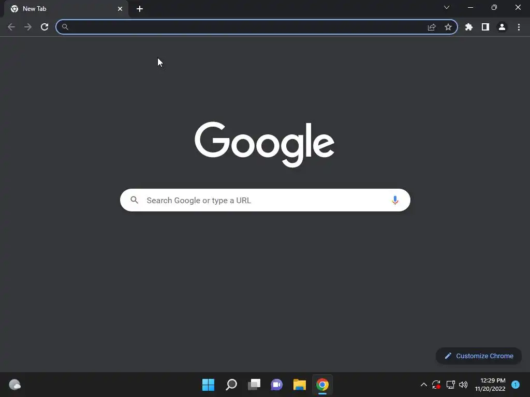
Task: Open the Chrome profile avatar
Action: click(502, 27)
